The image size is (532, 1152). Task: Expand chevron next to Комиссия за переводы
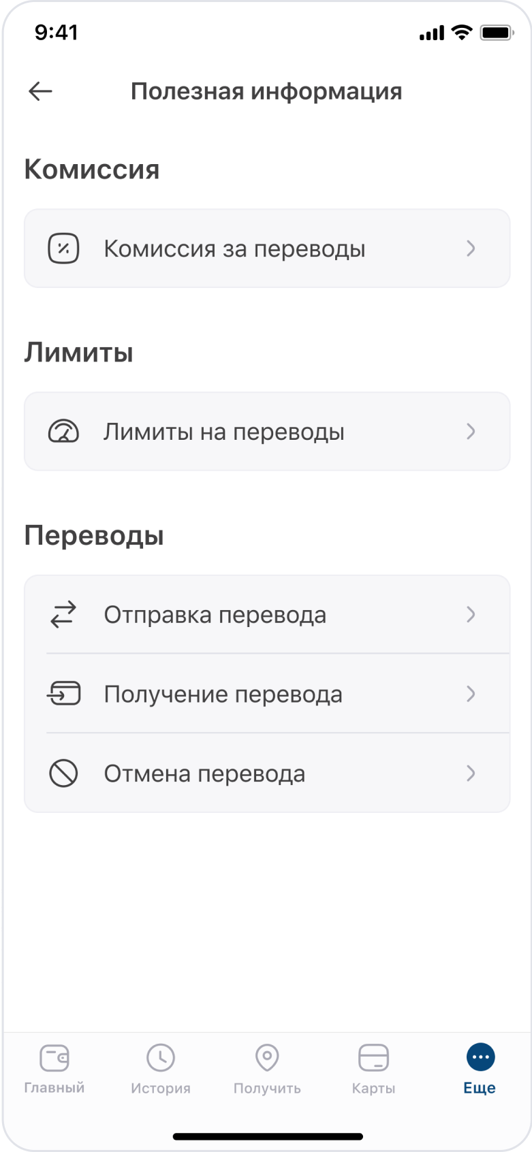click(471, 249)
